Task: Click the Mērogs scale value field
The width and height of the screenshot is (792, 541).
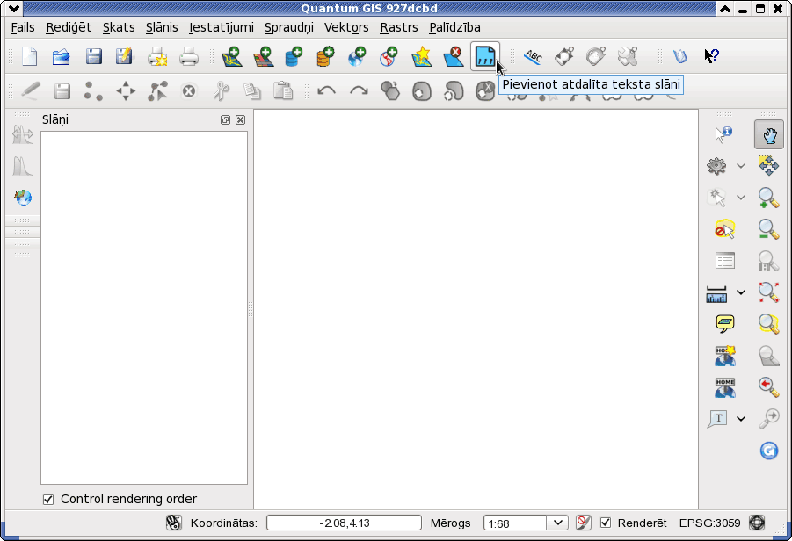Action: click(515, 523)
